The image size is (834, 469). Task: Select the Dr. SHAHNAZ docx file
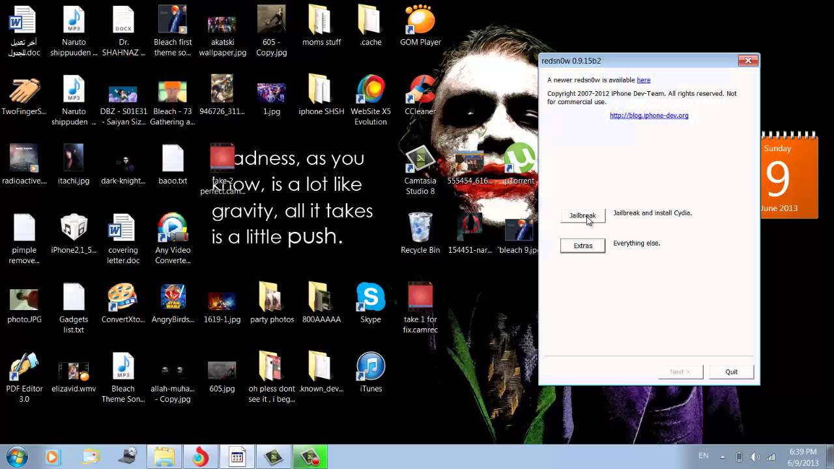[122, 31]
